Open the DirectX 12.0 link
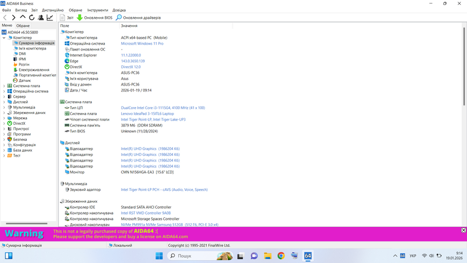This screenshot has height=263, width=467. point(131,67)
